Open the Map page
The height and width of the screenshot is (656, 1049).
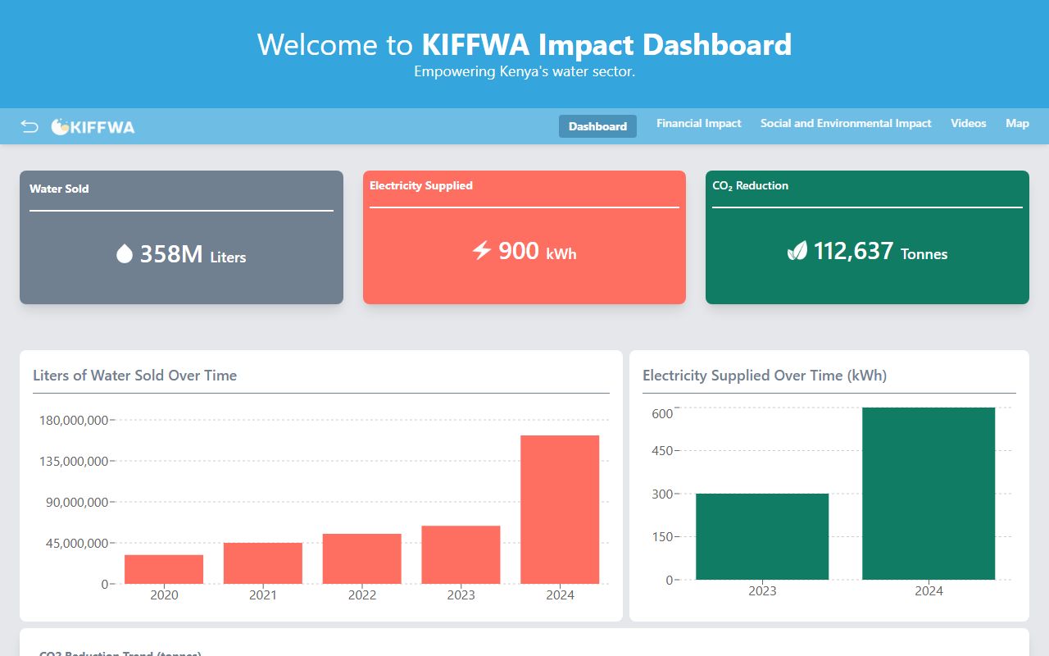coord(1017,123)
